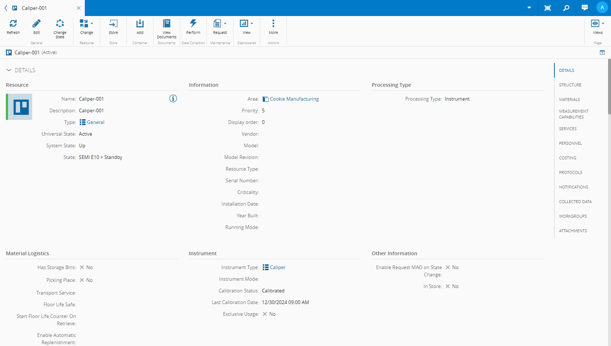Open the Request maintenance dropdown
This screenshot has width=611, height=346.
[x=225, y=24]
